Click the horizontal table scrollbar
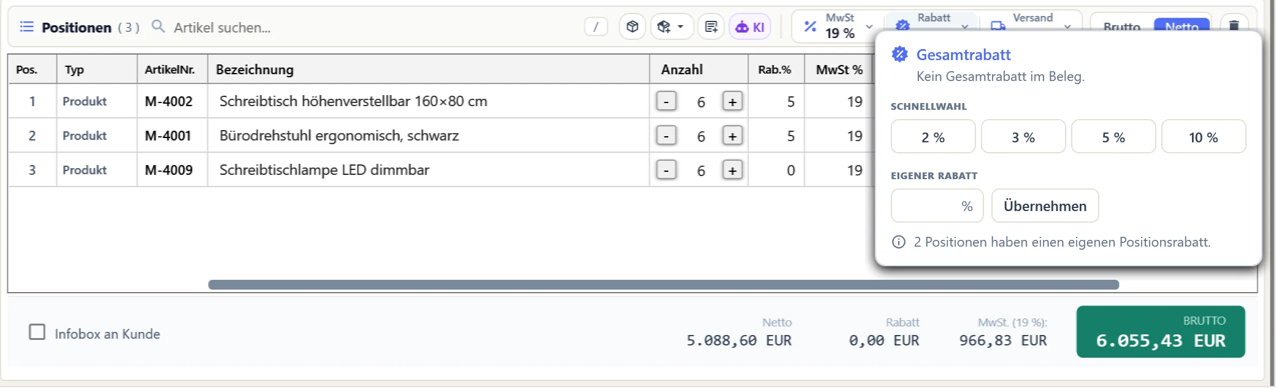Viewport: 1276px width, 389px height. point(663,285)
